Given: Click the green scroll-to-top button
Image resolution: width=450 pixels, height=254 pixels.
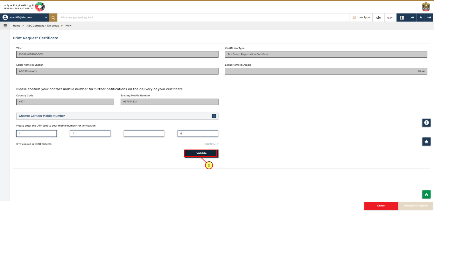Looking at the screenshot, I should pos(426,194).
